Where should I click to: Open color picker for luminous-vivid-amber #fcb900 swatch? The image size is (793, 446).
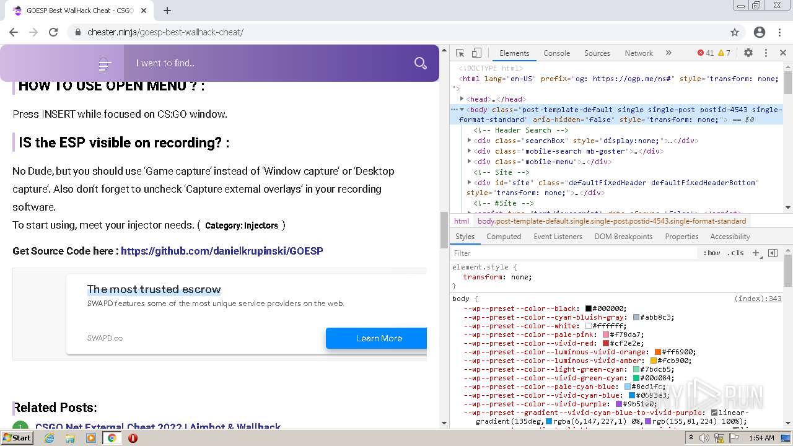click(x=653, y=361)
